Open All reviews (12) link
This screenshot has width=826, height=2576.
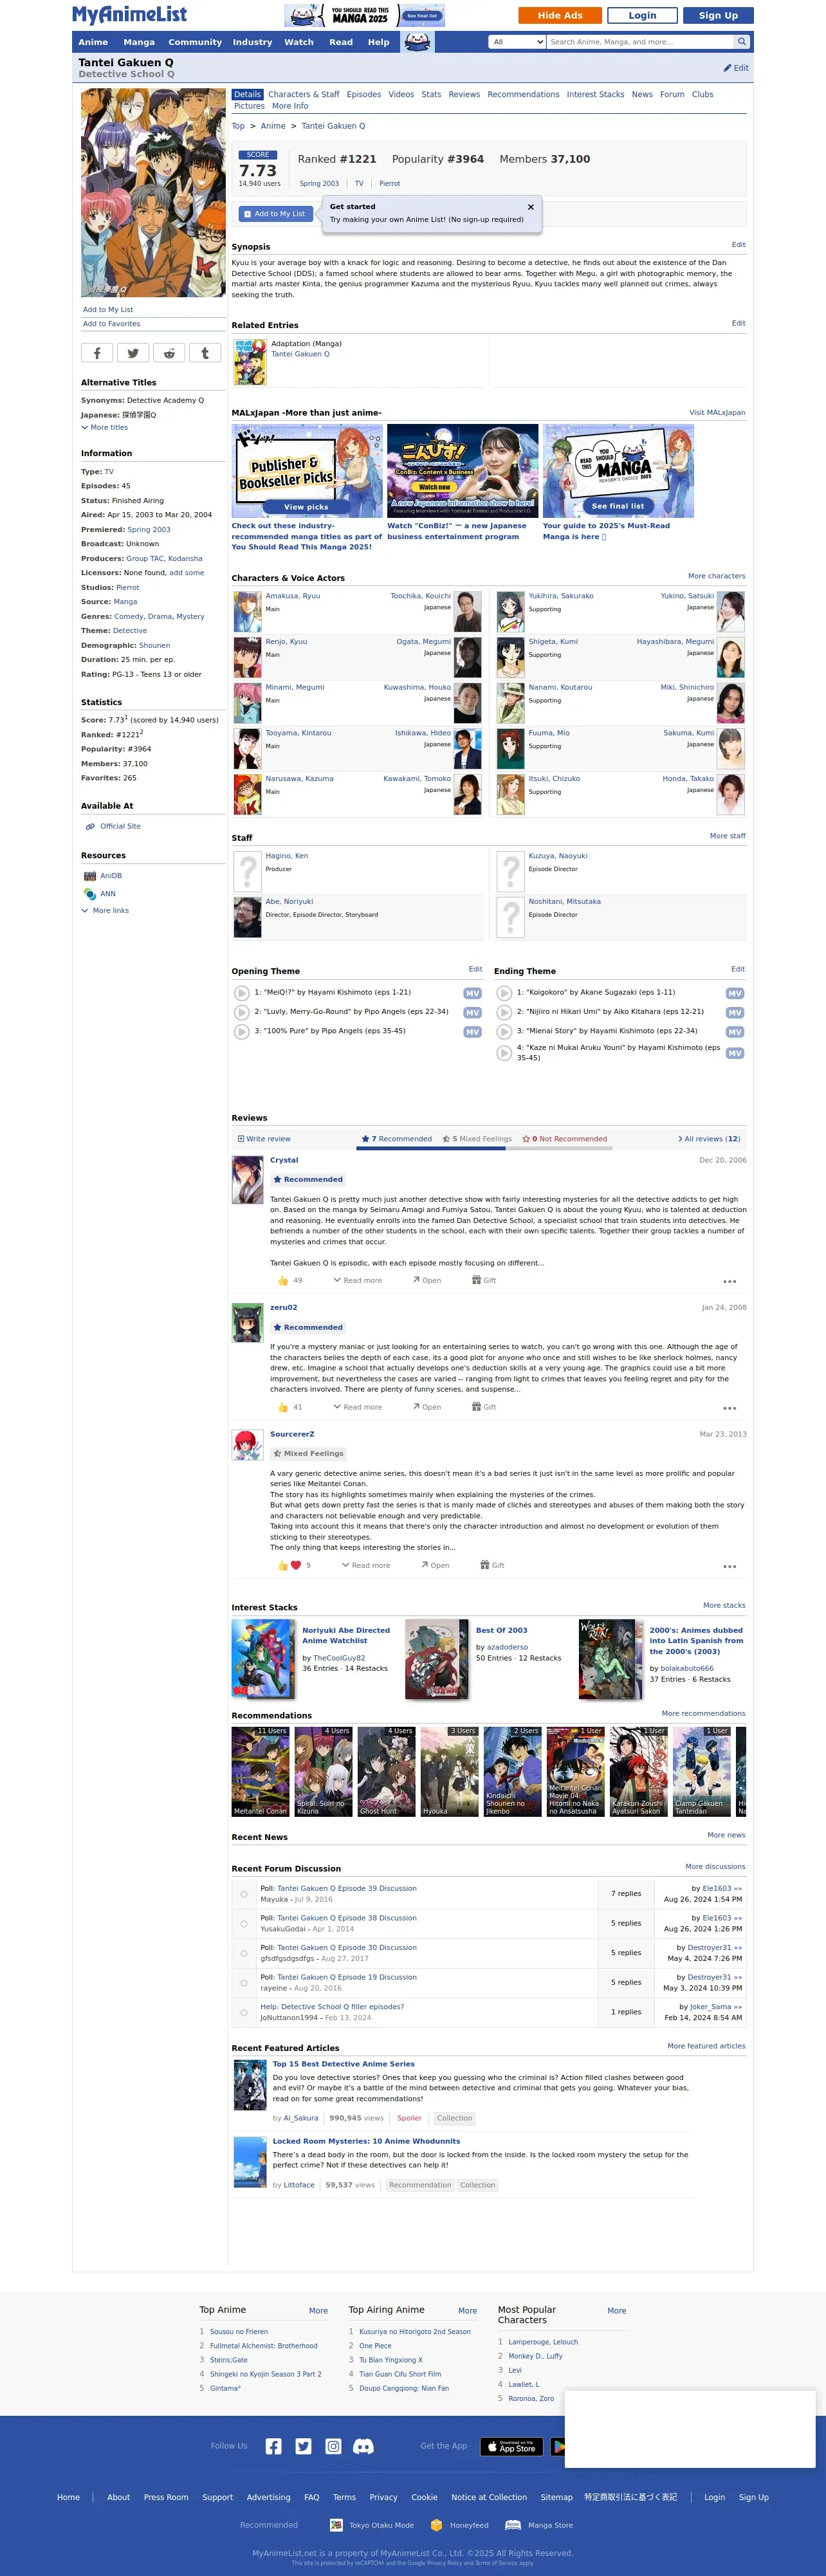pos(709,1139)
